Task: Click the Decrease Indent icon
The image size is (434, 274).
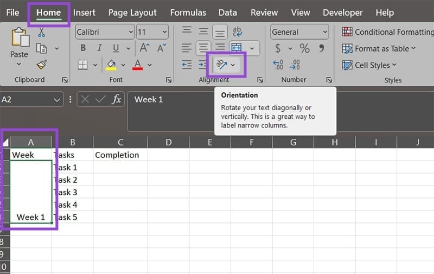Action: coord(187,65)
